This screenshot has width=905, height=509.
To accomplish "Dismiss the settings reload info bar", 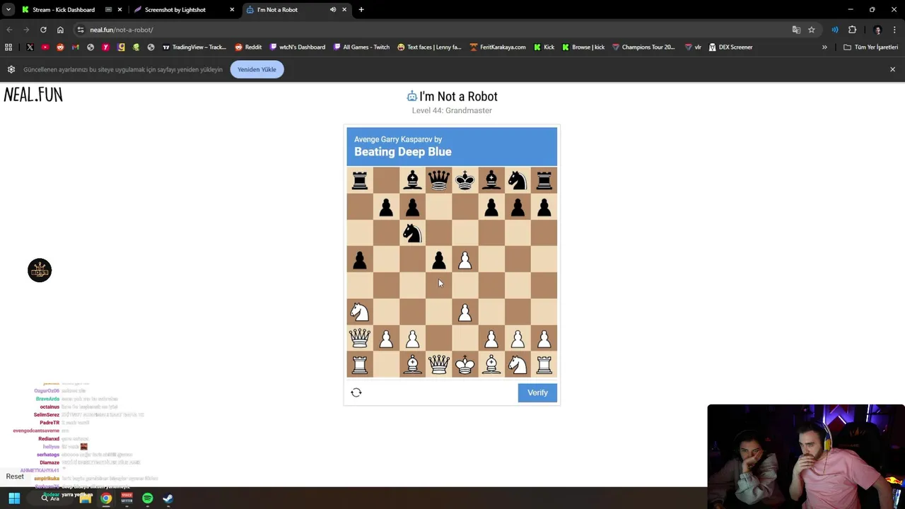I will [892, 69].
